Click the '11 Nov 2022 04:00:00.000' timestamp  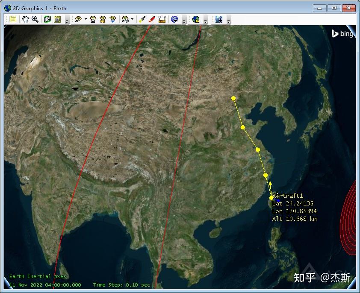[x=45, y=285]
